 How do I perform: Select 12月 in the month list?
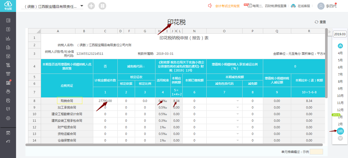pos(340,110)
